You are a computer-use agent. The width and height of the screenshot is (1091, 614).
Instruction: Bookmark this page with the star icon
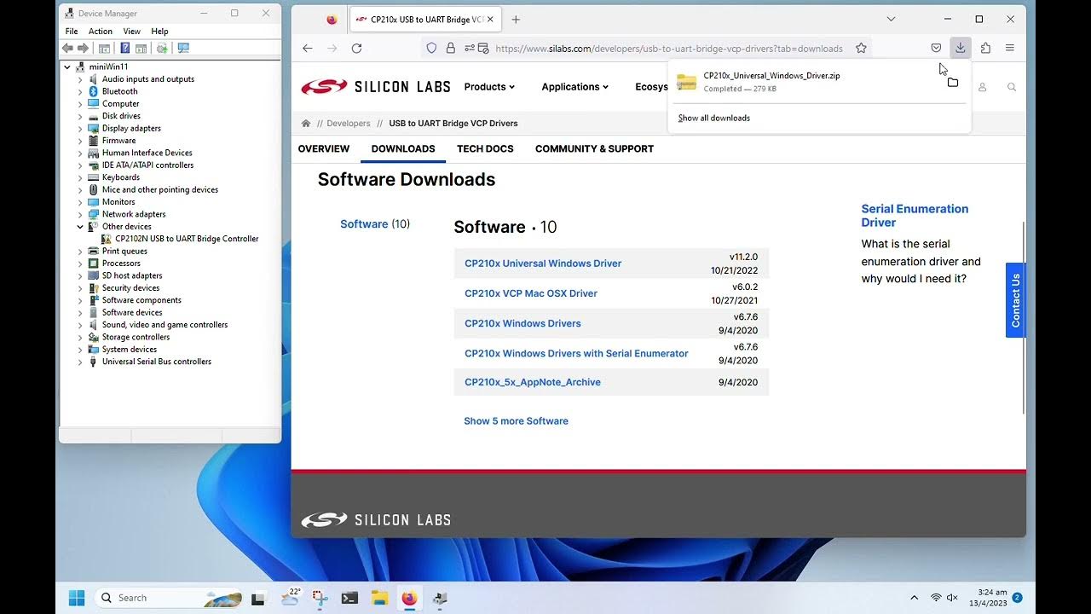861,49
